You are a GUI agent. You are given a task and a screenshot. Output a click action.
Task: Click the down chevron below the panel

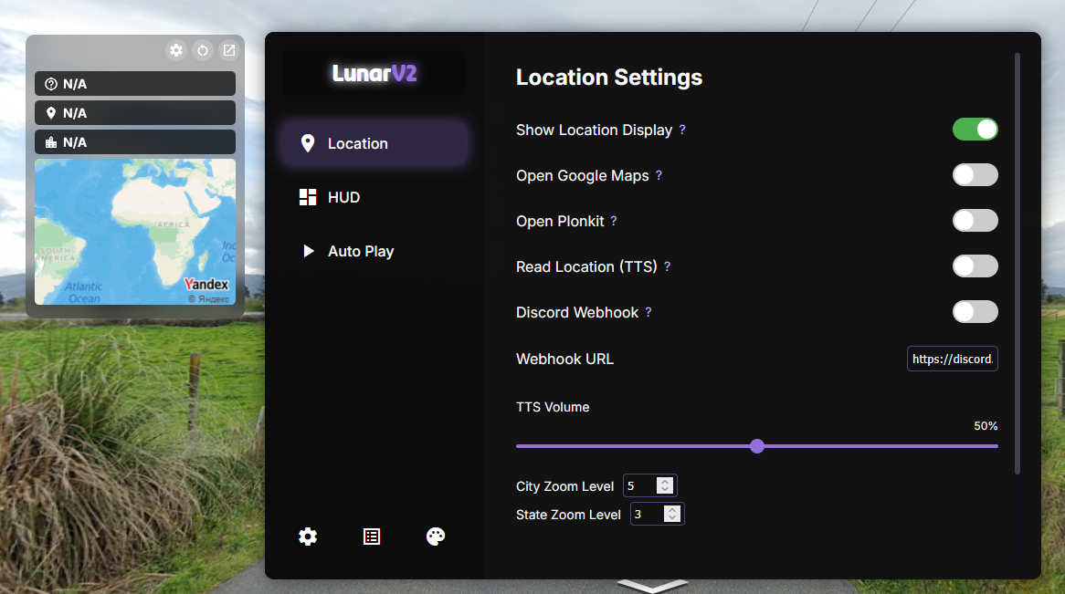click(x=652, y=586)
